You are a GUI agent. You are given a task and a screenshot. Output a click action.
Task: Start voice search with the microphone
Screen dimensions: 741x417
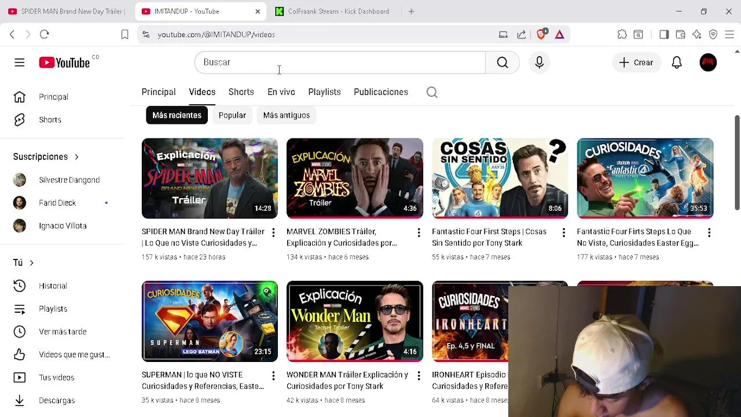coord(540,63)
